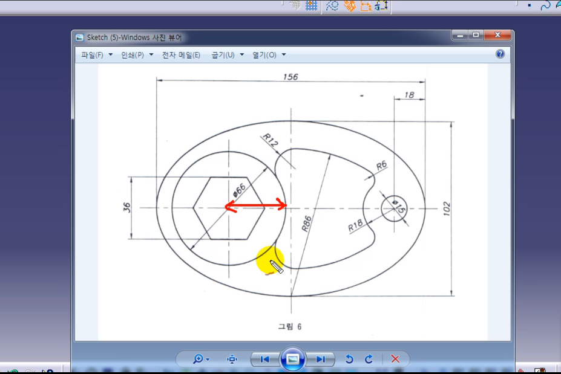The height and width of the screenshot is (374, 561).
Task: Go to the previous photo
Action: point(264,359)
